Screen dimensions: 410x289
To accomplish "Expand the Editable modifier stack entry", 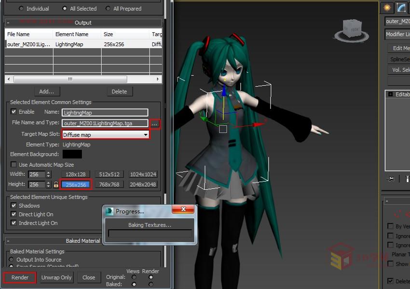I will pyautogui.click(x=390, y=94).
